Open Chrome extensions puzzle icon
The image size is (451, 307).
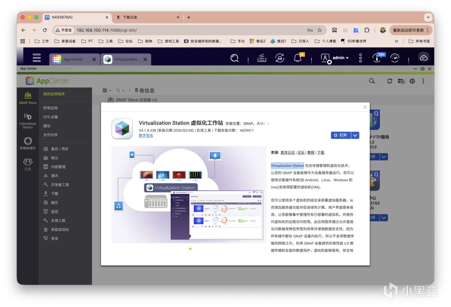tap(367, 30)
